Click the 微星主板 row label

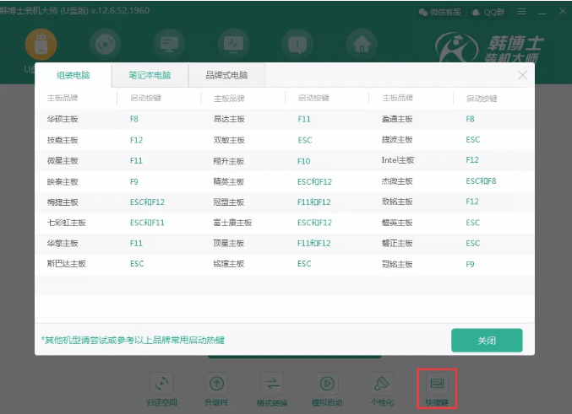click(x=63, y=160)
